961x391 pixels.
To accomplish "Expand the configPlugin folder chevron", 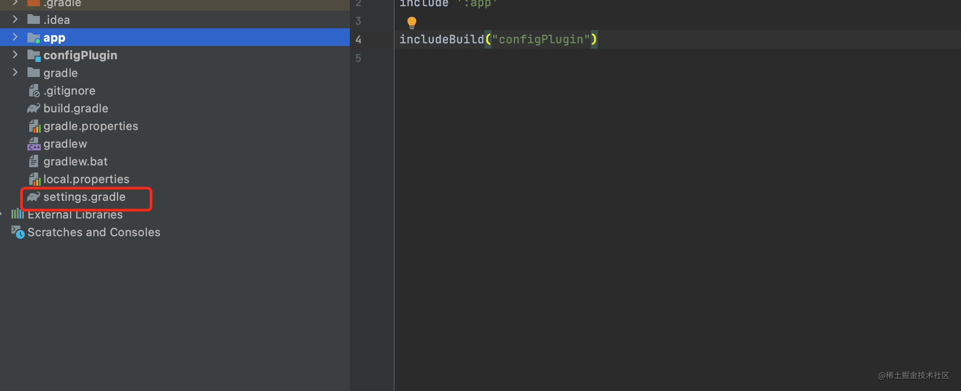I will (15, 55).
